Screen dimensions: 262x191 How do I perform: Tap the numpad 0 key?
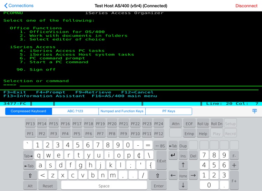209,185
